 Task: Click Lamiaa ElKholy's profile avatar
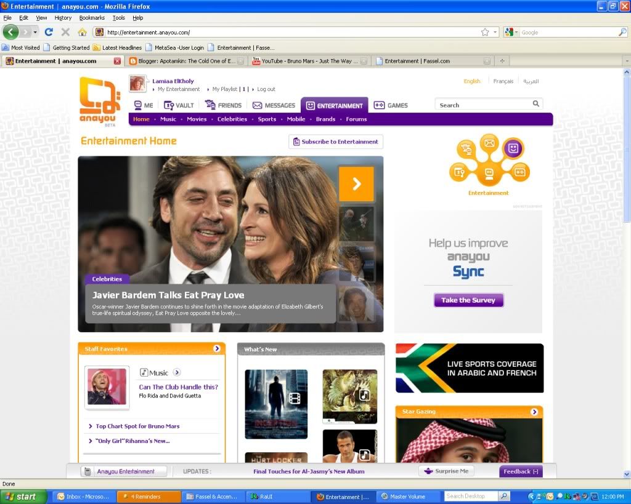[137, 84]
